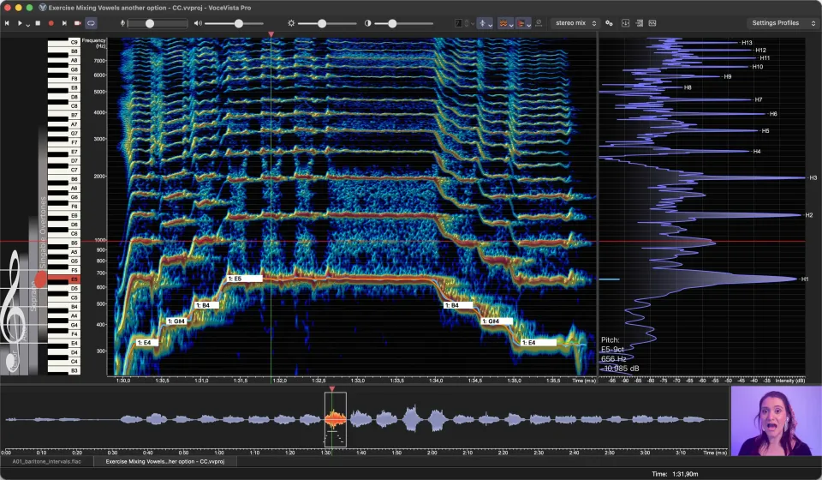This screenshot has width=822, height=480.
Task: Click the brightness sun icon
Action: [x=291, y=23]
